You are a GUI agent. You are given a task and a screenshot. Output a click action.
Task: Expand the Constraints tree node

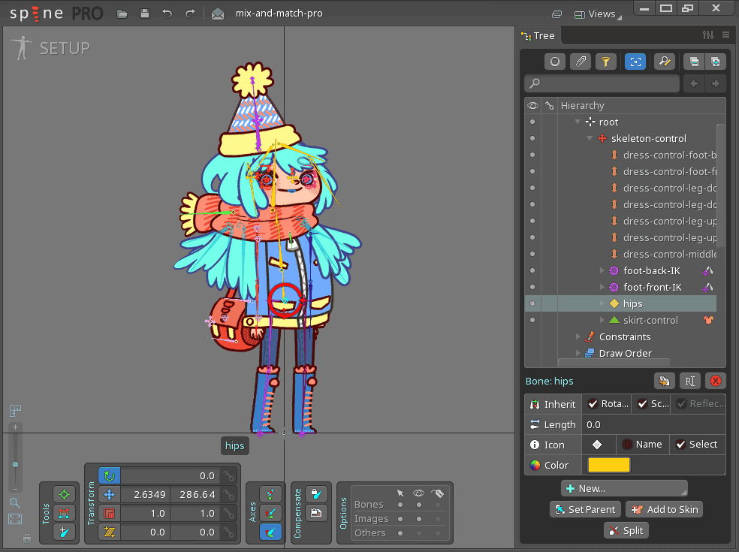pyautogui.click(x=578, y=336)
